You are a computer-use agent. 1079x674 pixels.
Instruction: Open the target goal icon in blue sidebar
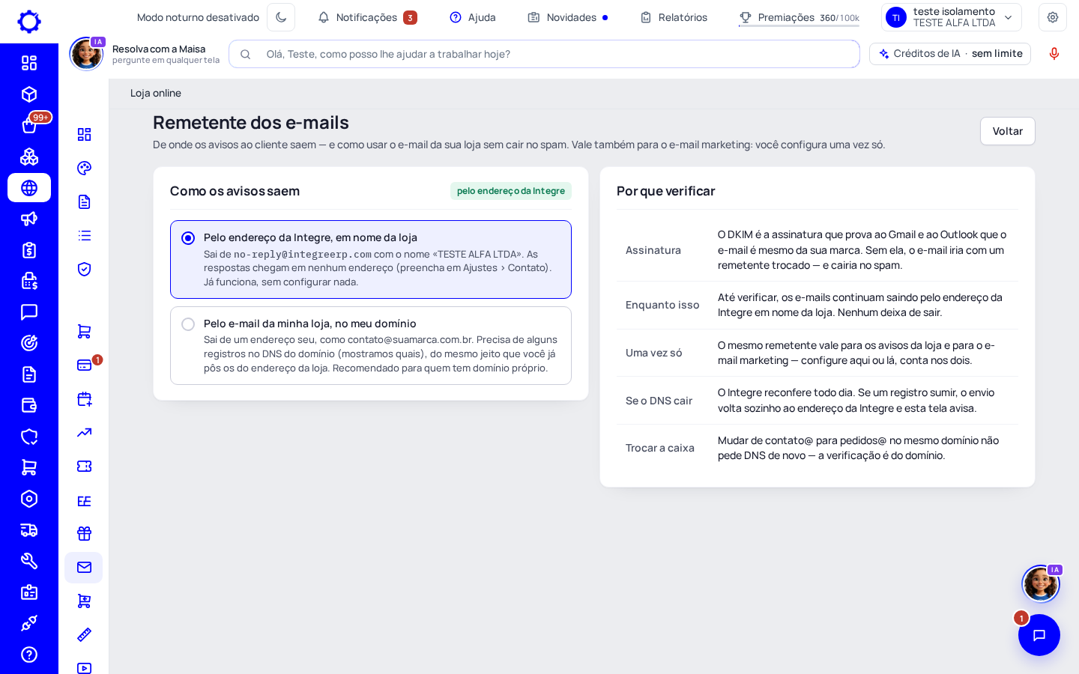tap(29, 343)
